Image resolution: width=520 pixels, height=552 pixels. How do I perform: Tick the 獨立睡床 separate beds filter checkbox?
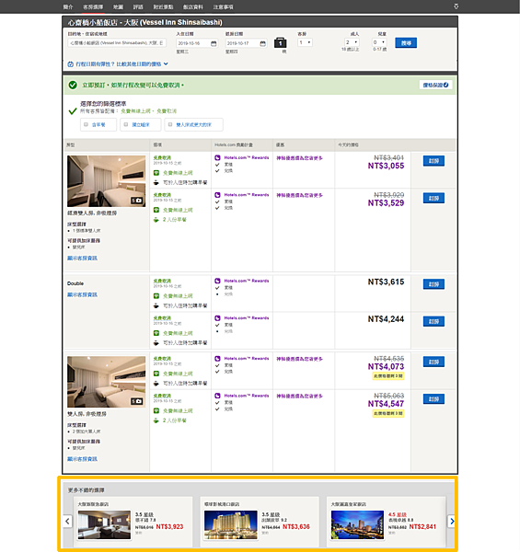point(126,124)
